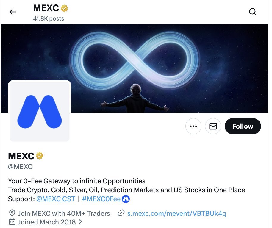Expand Joined March 2018 chevron

(80, 222)
